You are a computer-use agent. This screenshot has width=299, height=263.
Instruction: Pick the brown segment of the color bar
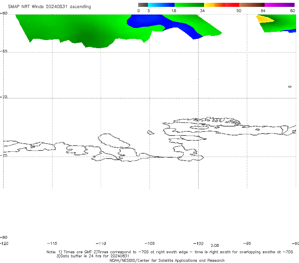(252, 5)
